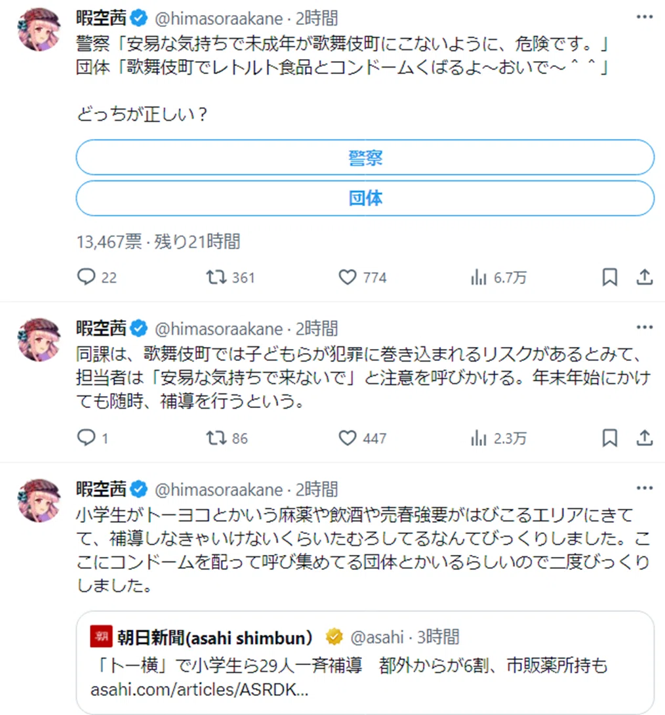Retweet the tweet with 86 retweets
This screenshot has height=715, width=665.
pyautogui.click(x=226, y=438)
